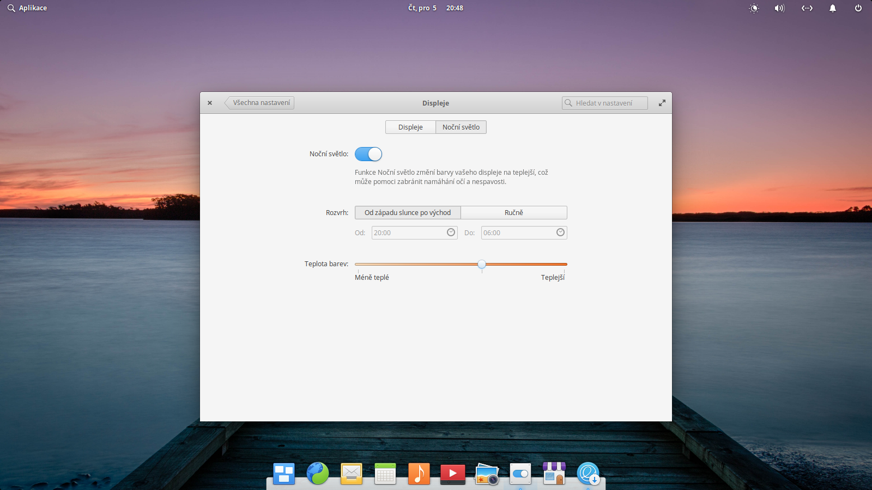Open the sound indicator in the panel
Viewport: 872px width, 490px height.
(x=779, y=8)
